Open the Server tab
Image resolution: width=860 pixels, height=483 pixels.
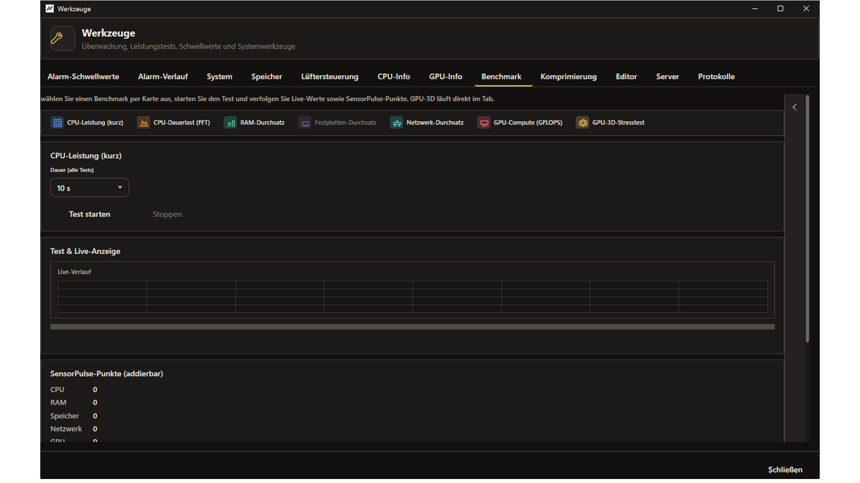point(667,76)
